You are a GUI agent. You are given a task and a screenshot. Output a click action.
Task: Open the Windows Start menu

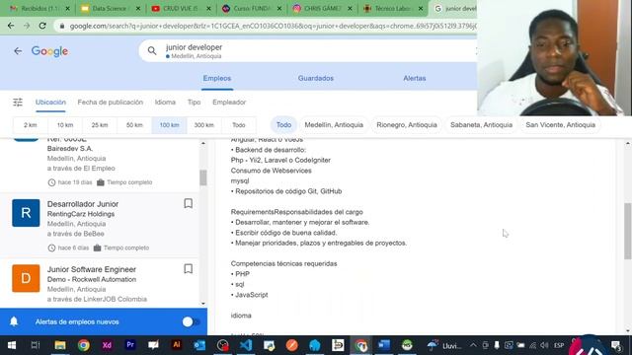pos(12,345)
